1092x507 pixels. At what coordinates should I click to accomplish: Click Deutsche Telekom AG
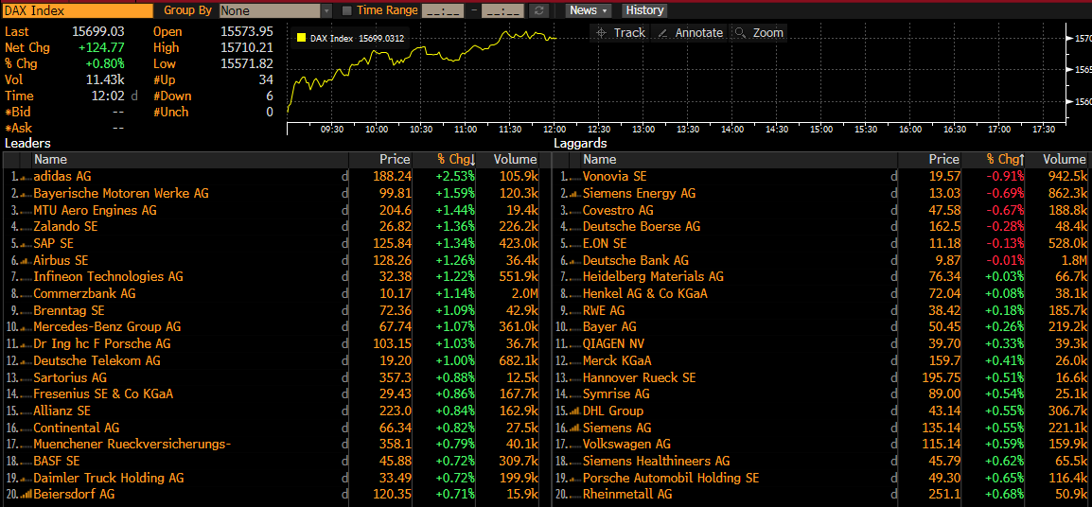[97, 360]
